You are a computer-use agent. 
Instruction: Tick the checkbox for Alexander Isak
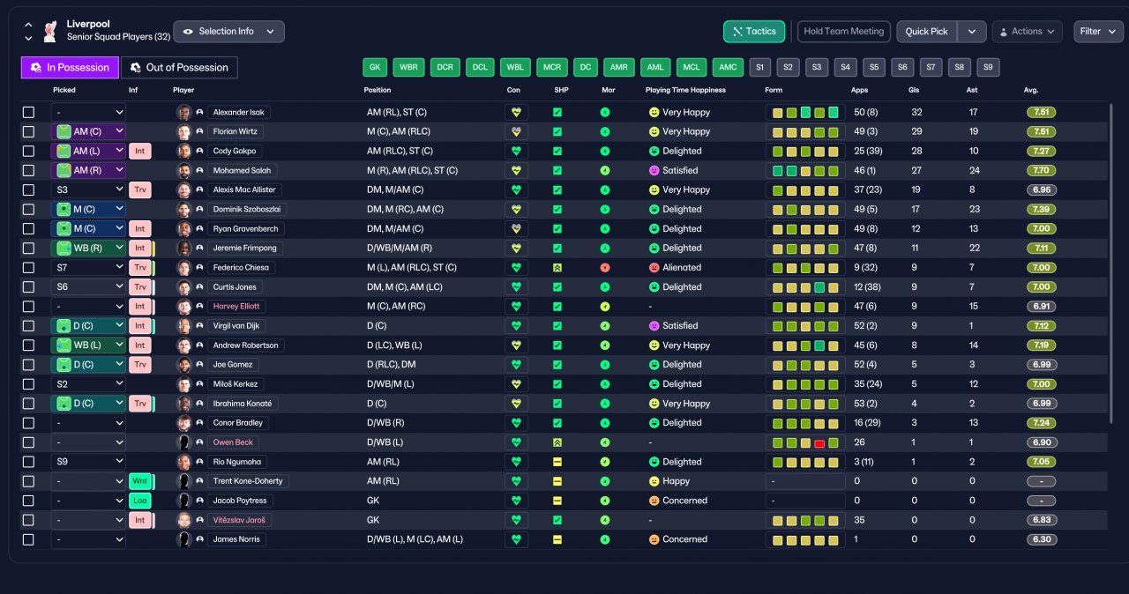28,113
